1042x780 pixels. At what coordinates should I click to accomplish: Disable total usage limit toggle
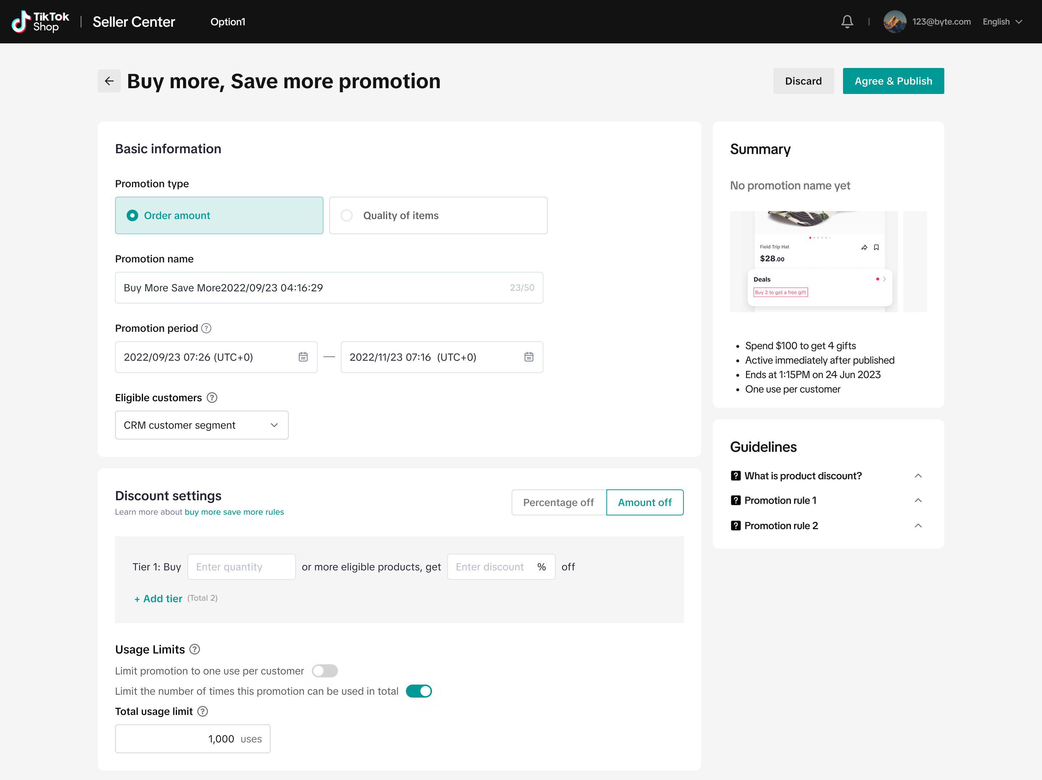419,691
